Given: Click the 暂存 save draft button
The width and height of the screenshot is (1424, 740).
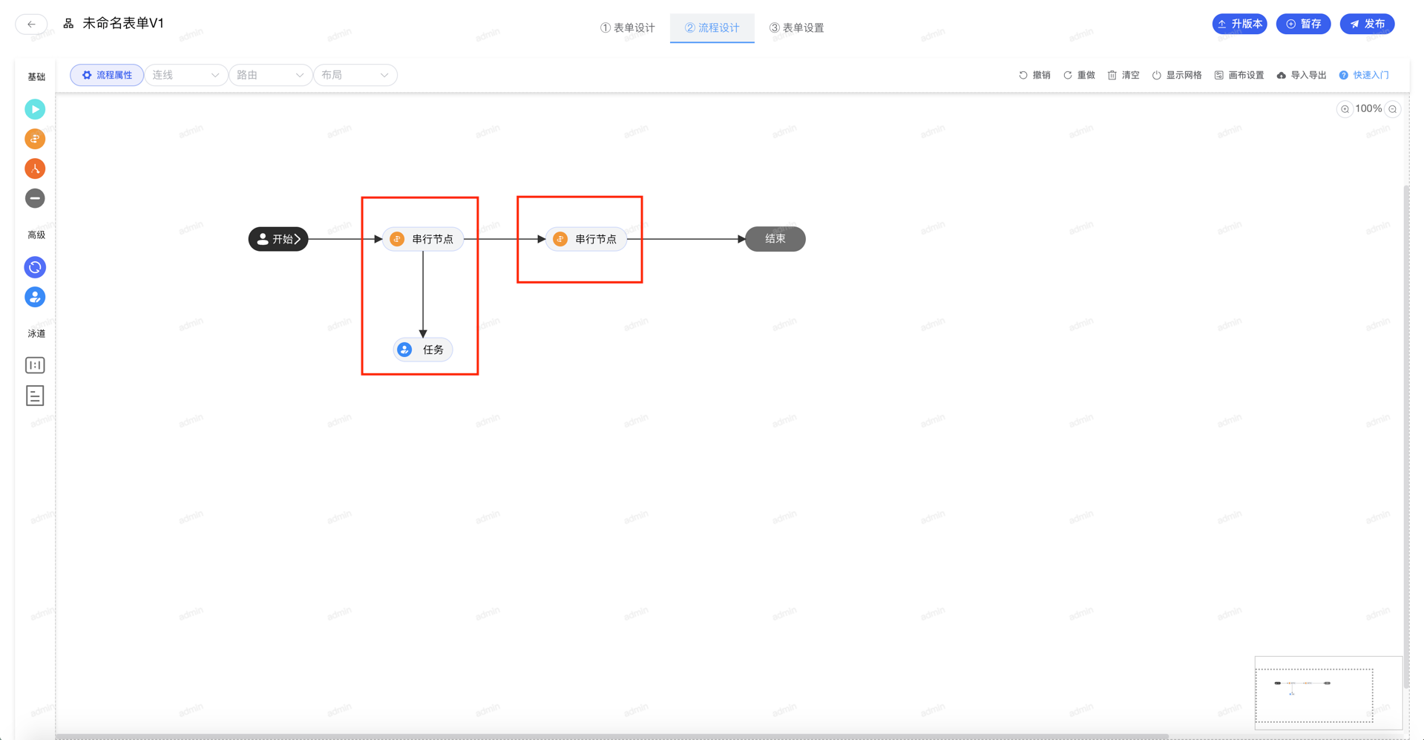Looking at the screenshot, I should (x=1303, y=24).
